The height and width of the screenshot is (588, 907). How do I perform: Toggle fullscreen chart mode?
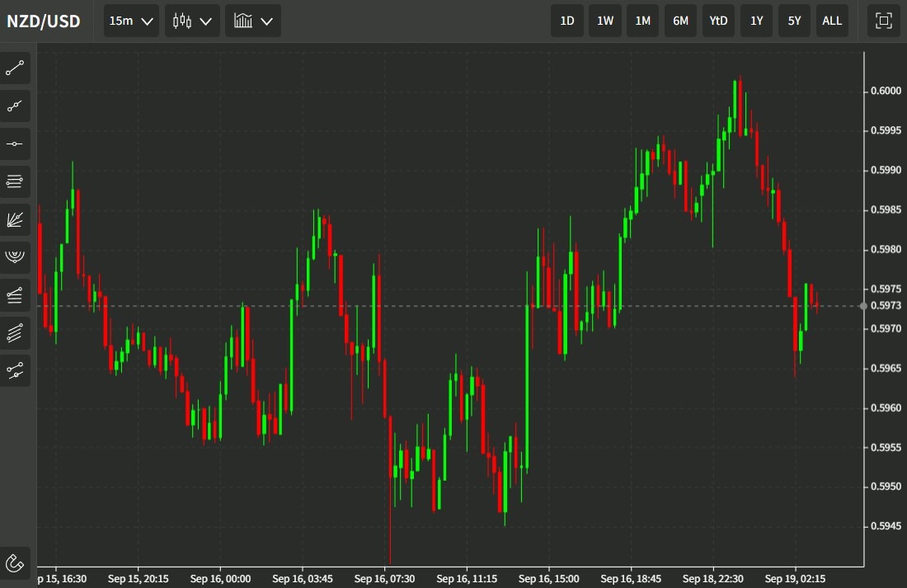coord(883,21)
